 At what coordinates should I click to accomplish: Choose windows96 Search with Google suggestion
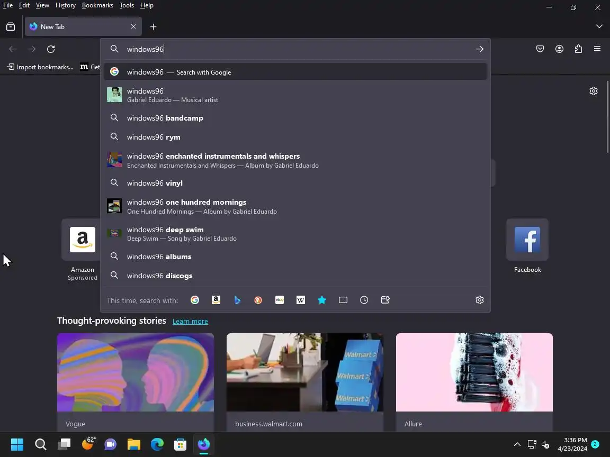(295, 72)
